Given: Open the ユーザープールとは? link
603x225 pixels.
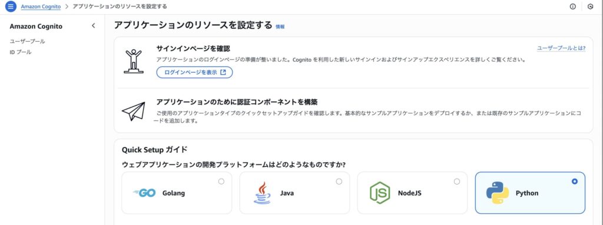Looking at the screenshot, I should [x=561, y=48].
